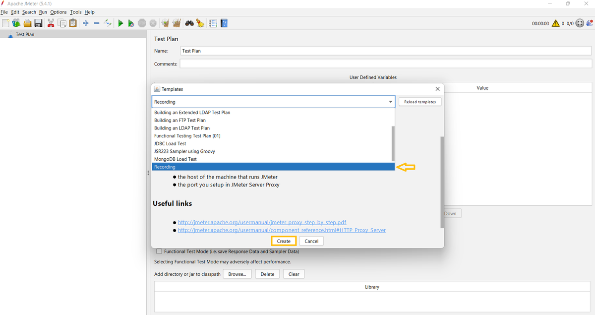Click the Templates description scrollbar
The height and width of the screenshot is (315, 595).
point(442,182)
